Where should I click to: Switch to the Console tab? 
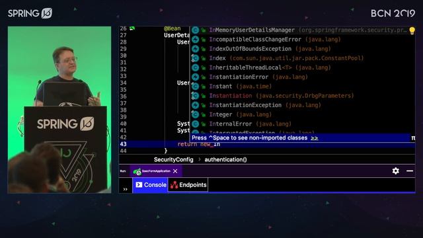click(x=150, y=185)
